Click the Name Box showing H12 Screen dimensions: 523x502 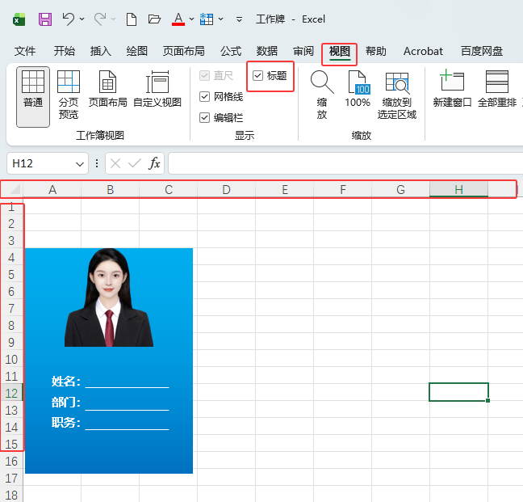[40, 163]
